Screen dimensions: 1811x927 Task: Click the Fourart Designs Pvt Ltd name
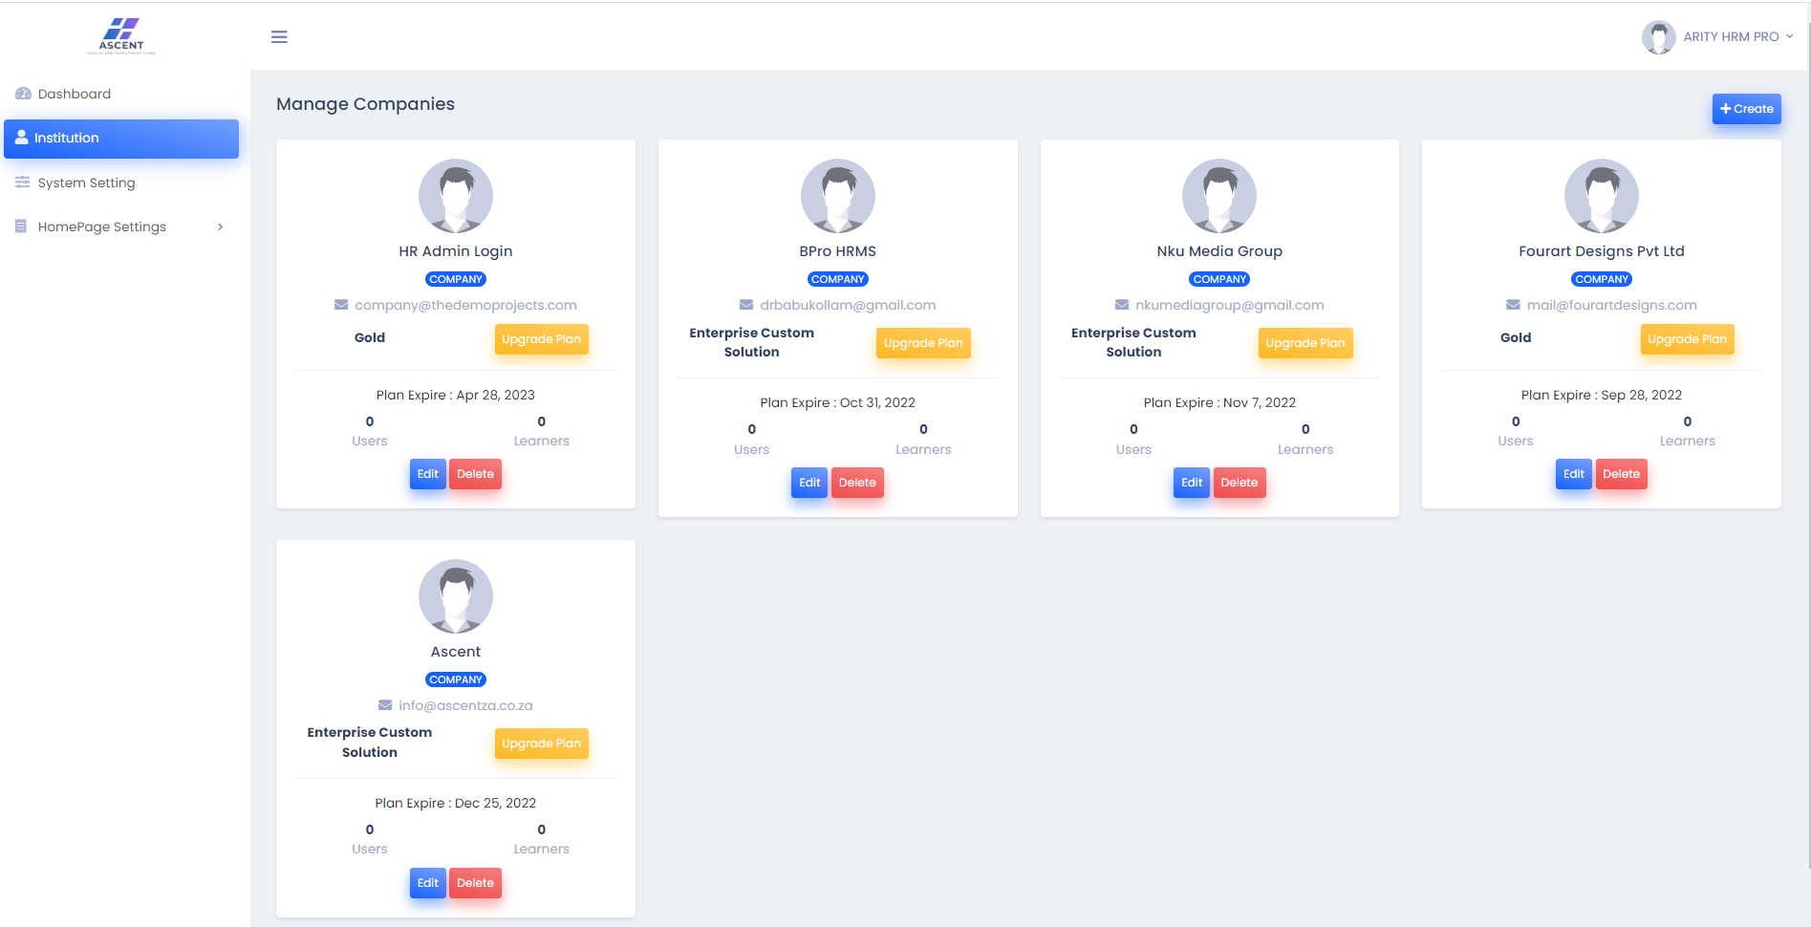click(1602, 251)
